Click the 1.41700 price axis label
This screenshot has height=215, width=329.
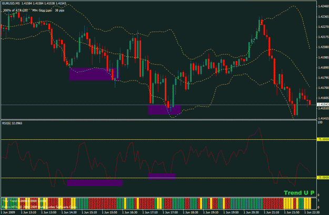click(323, 88)
